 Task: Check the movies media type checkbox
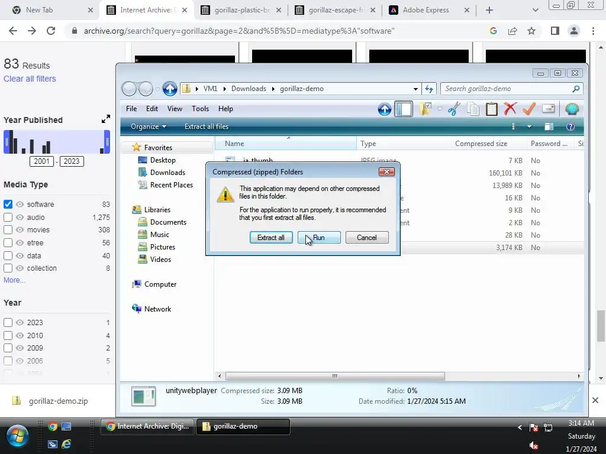click(8, 230)
